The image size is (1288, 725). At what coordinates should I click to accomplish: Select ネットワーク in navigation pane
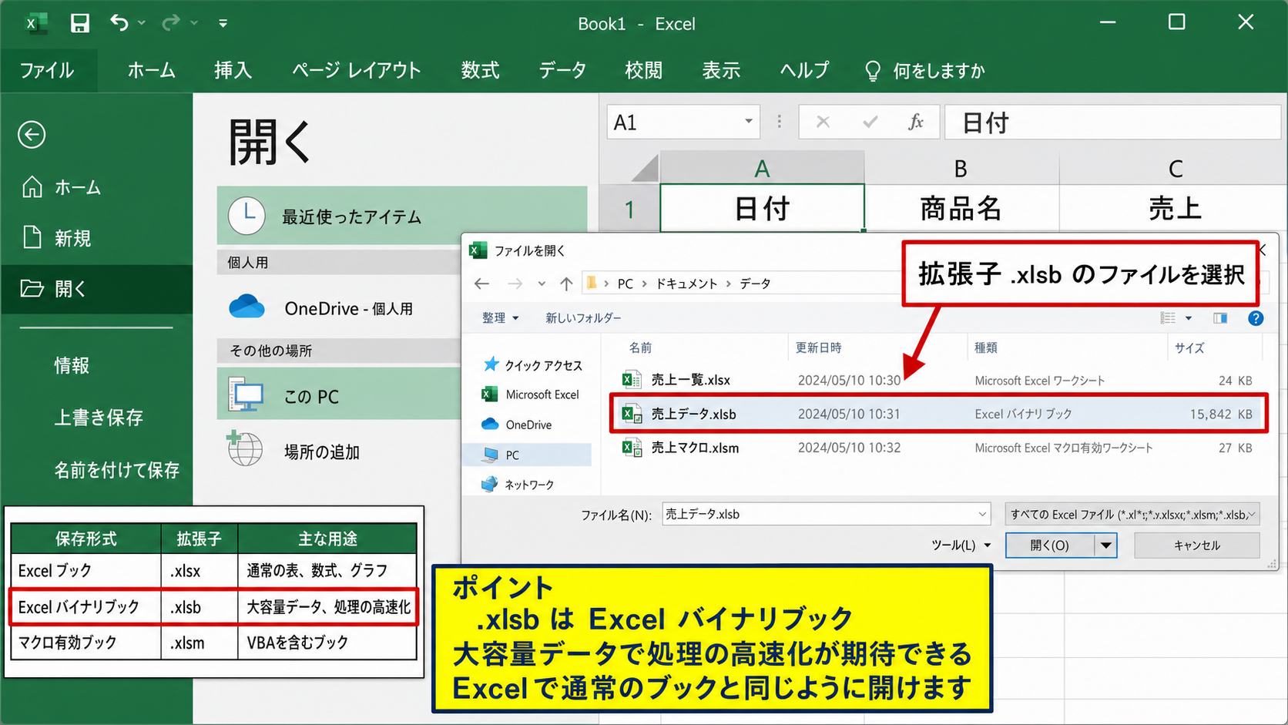click(x=518, y=485)
